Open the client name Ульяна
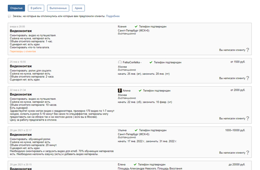The image size is (260, 170). 123,130
